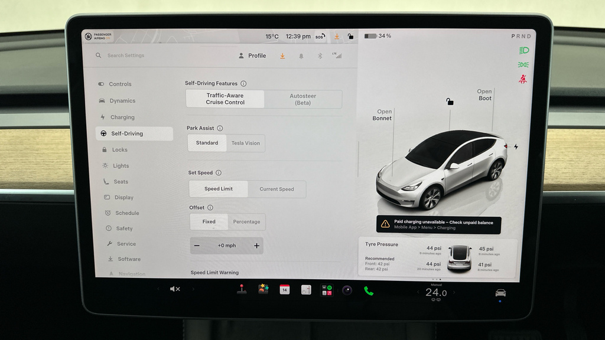
Task: Tap the orange download icon beside Profile
Action: (282, 56)
